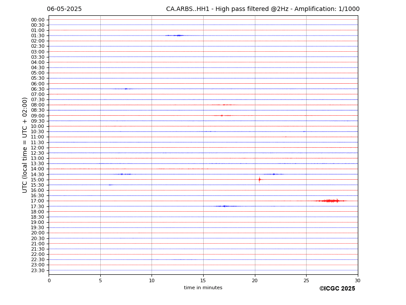
Task: Click the red event on 08:00 trace
Action: [222, 105]
